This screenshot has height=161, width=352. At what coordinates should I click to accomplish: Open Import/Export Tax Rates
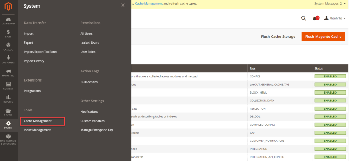click(41, 52)
